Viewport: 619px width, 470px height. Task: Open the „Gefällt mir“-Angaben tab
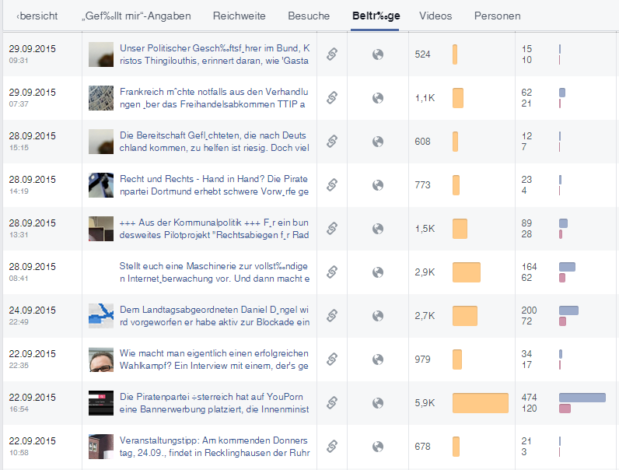pyautogui.click(x=136, y=16)
